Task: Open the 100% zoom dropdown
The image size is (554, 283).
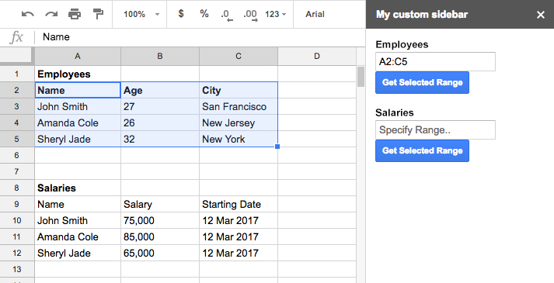Action: [141, 14]
